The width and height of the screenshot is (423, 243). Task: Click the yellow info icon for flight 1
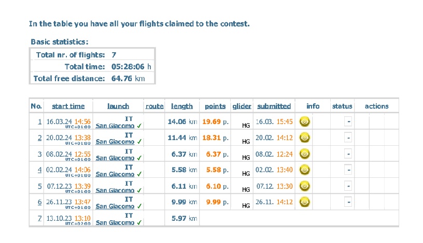305,121
